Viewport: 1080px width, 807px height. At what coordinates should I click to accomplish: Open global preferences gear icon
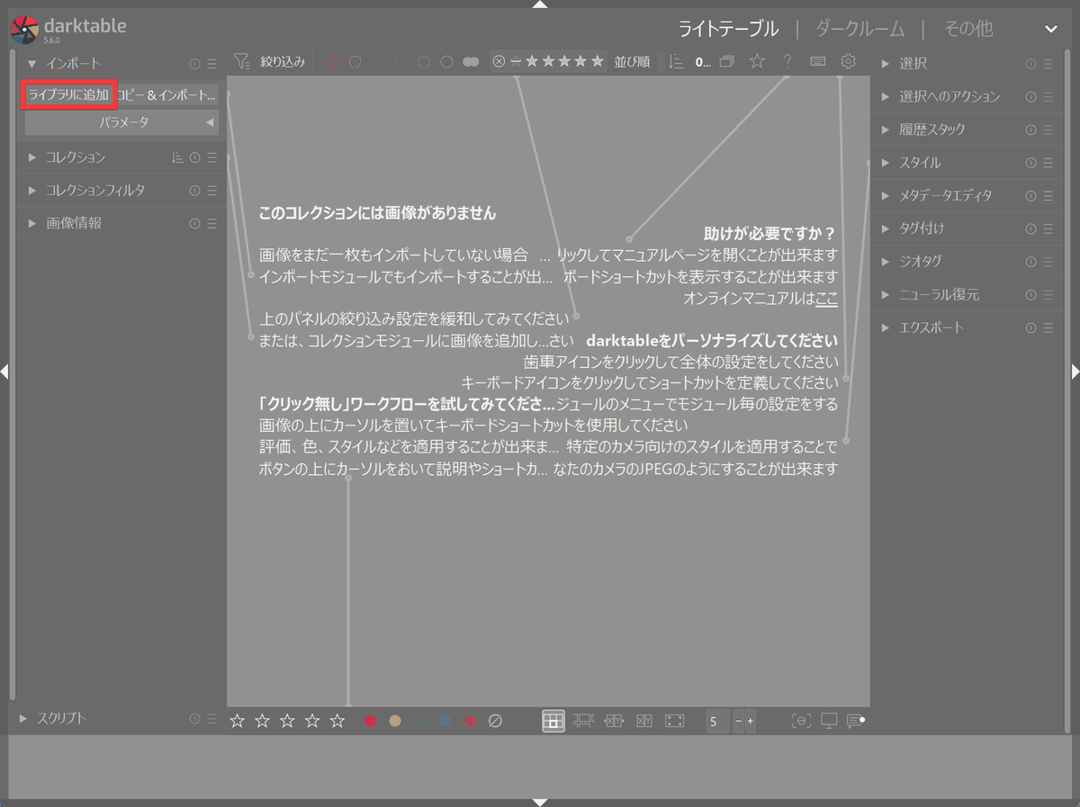pos(848,62)
